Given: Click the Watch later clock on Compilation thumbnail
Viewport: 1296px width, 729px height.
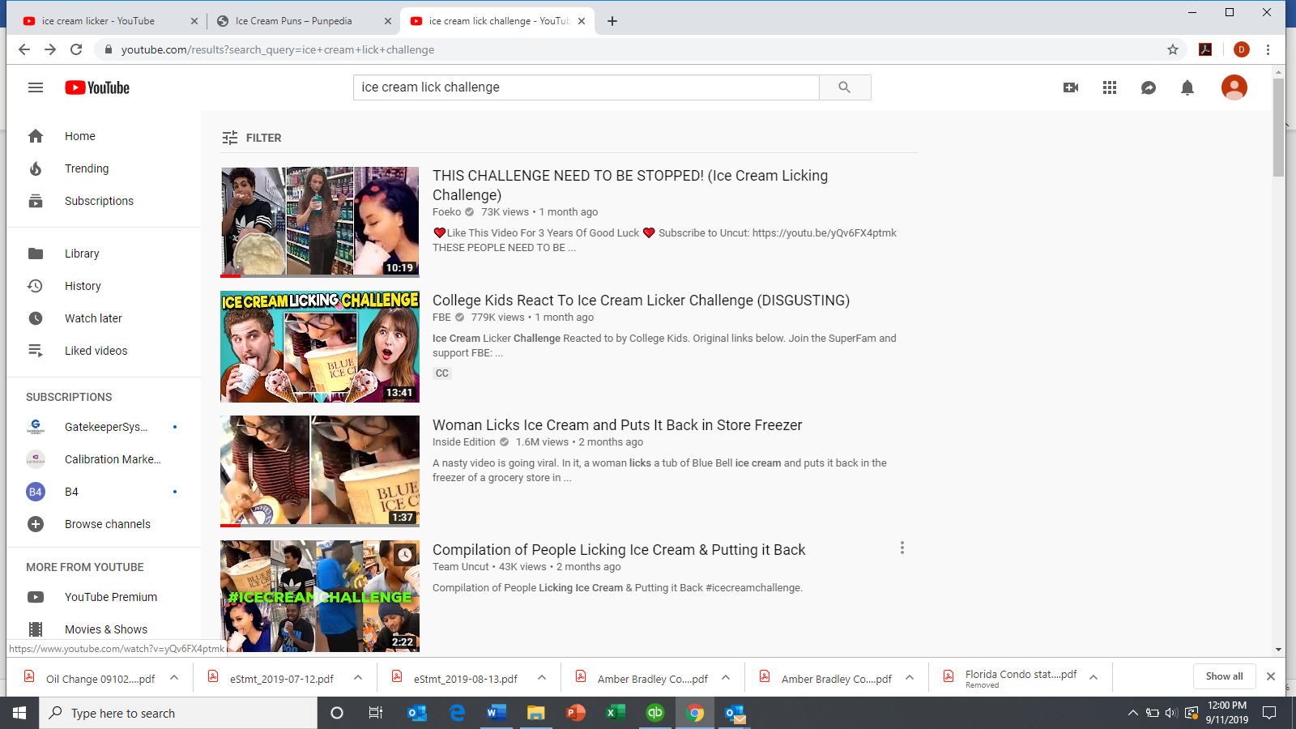Looking at the screenshot, I should [404, 555].
